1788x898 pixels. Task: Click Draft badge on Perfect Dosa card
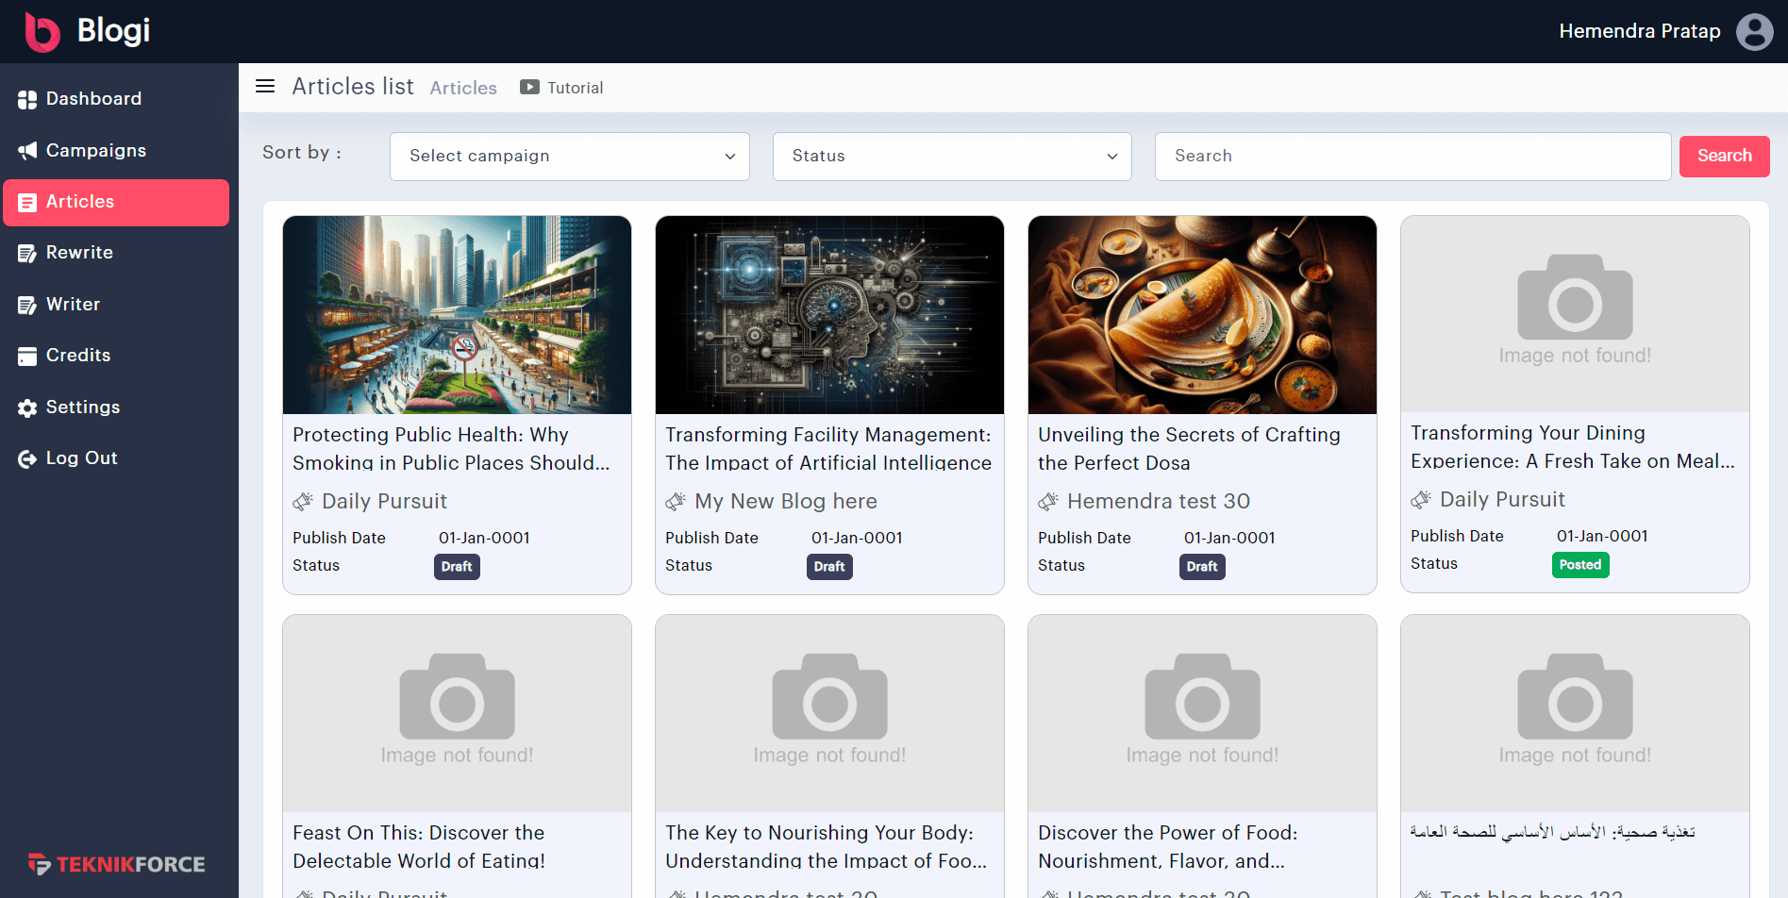1202,567
